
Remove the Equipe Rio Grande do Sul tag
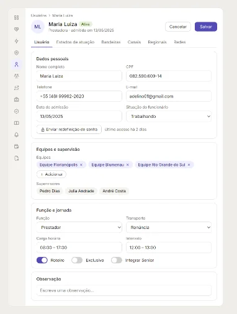[189, 164]
